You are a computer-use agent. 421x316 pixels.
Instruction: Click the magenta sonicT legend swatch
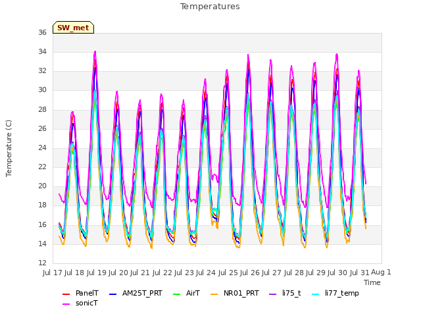click(x=66, y=304)
